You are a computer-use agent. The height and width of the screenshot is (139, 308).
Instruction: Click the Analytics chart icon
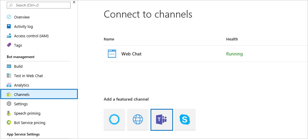click(9, 85)
